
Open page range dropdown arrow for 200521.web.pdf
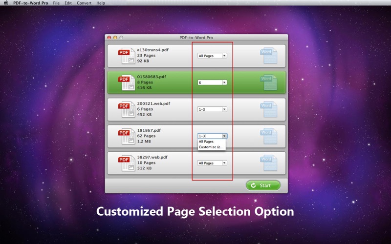224,109
